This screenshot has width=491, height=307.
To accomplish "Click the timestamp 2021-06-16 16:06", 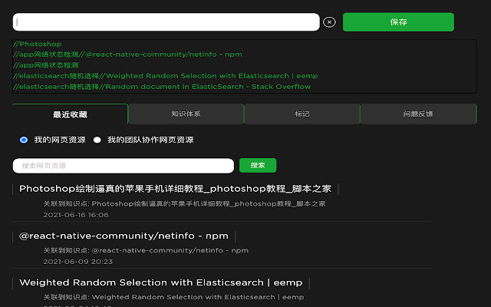I will click(x=76, y=215).
